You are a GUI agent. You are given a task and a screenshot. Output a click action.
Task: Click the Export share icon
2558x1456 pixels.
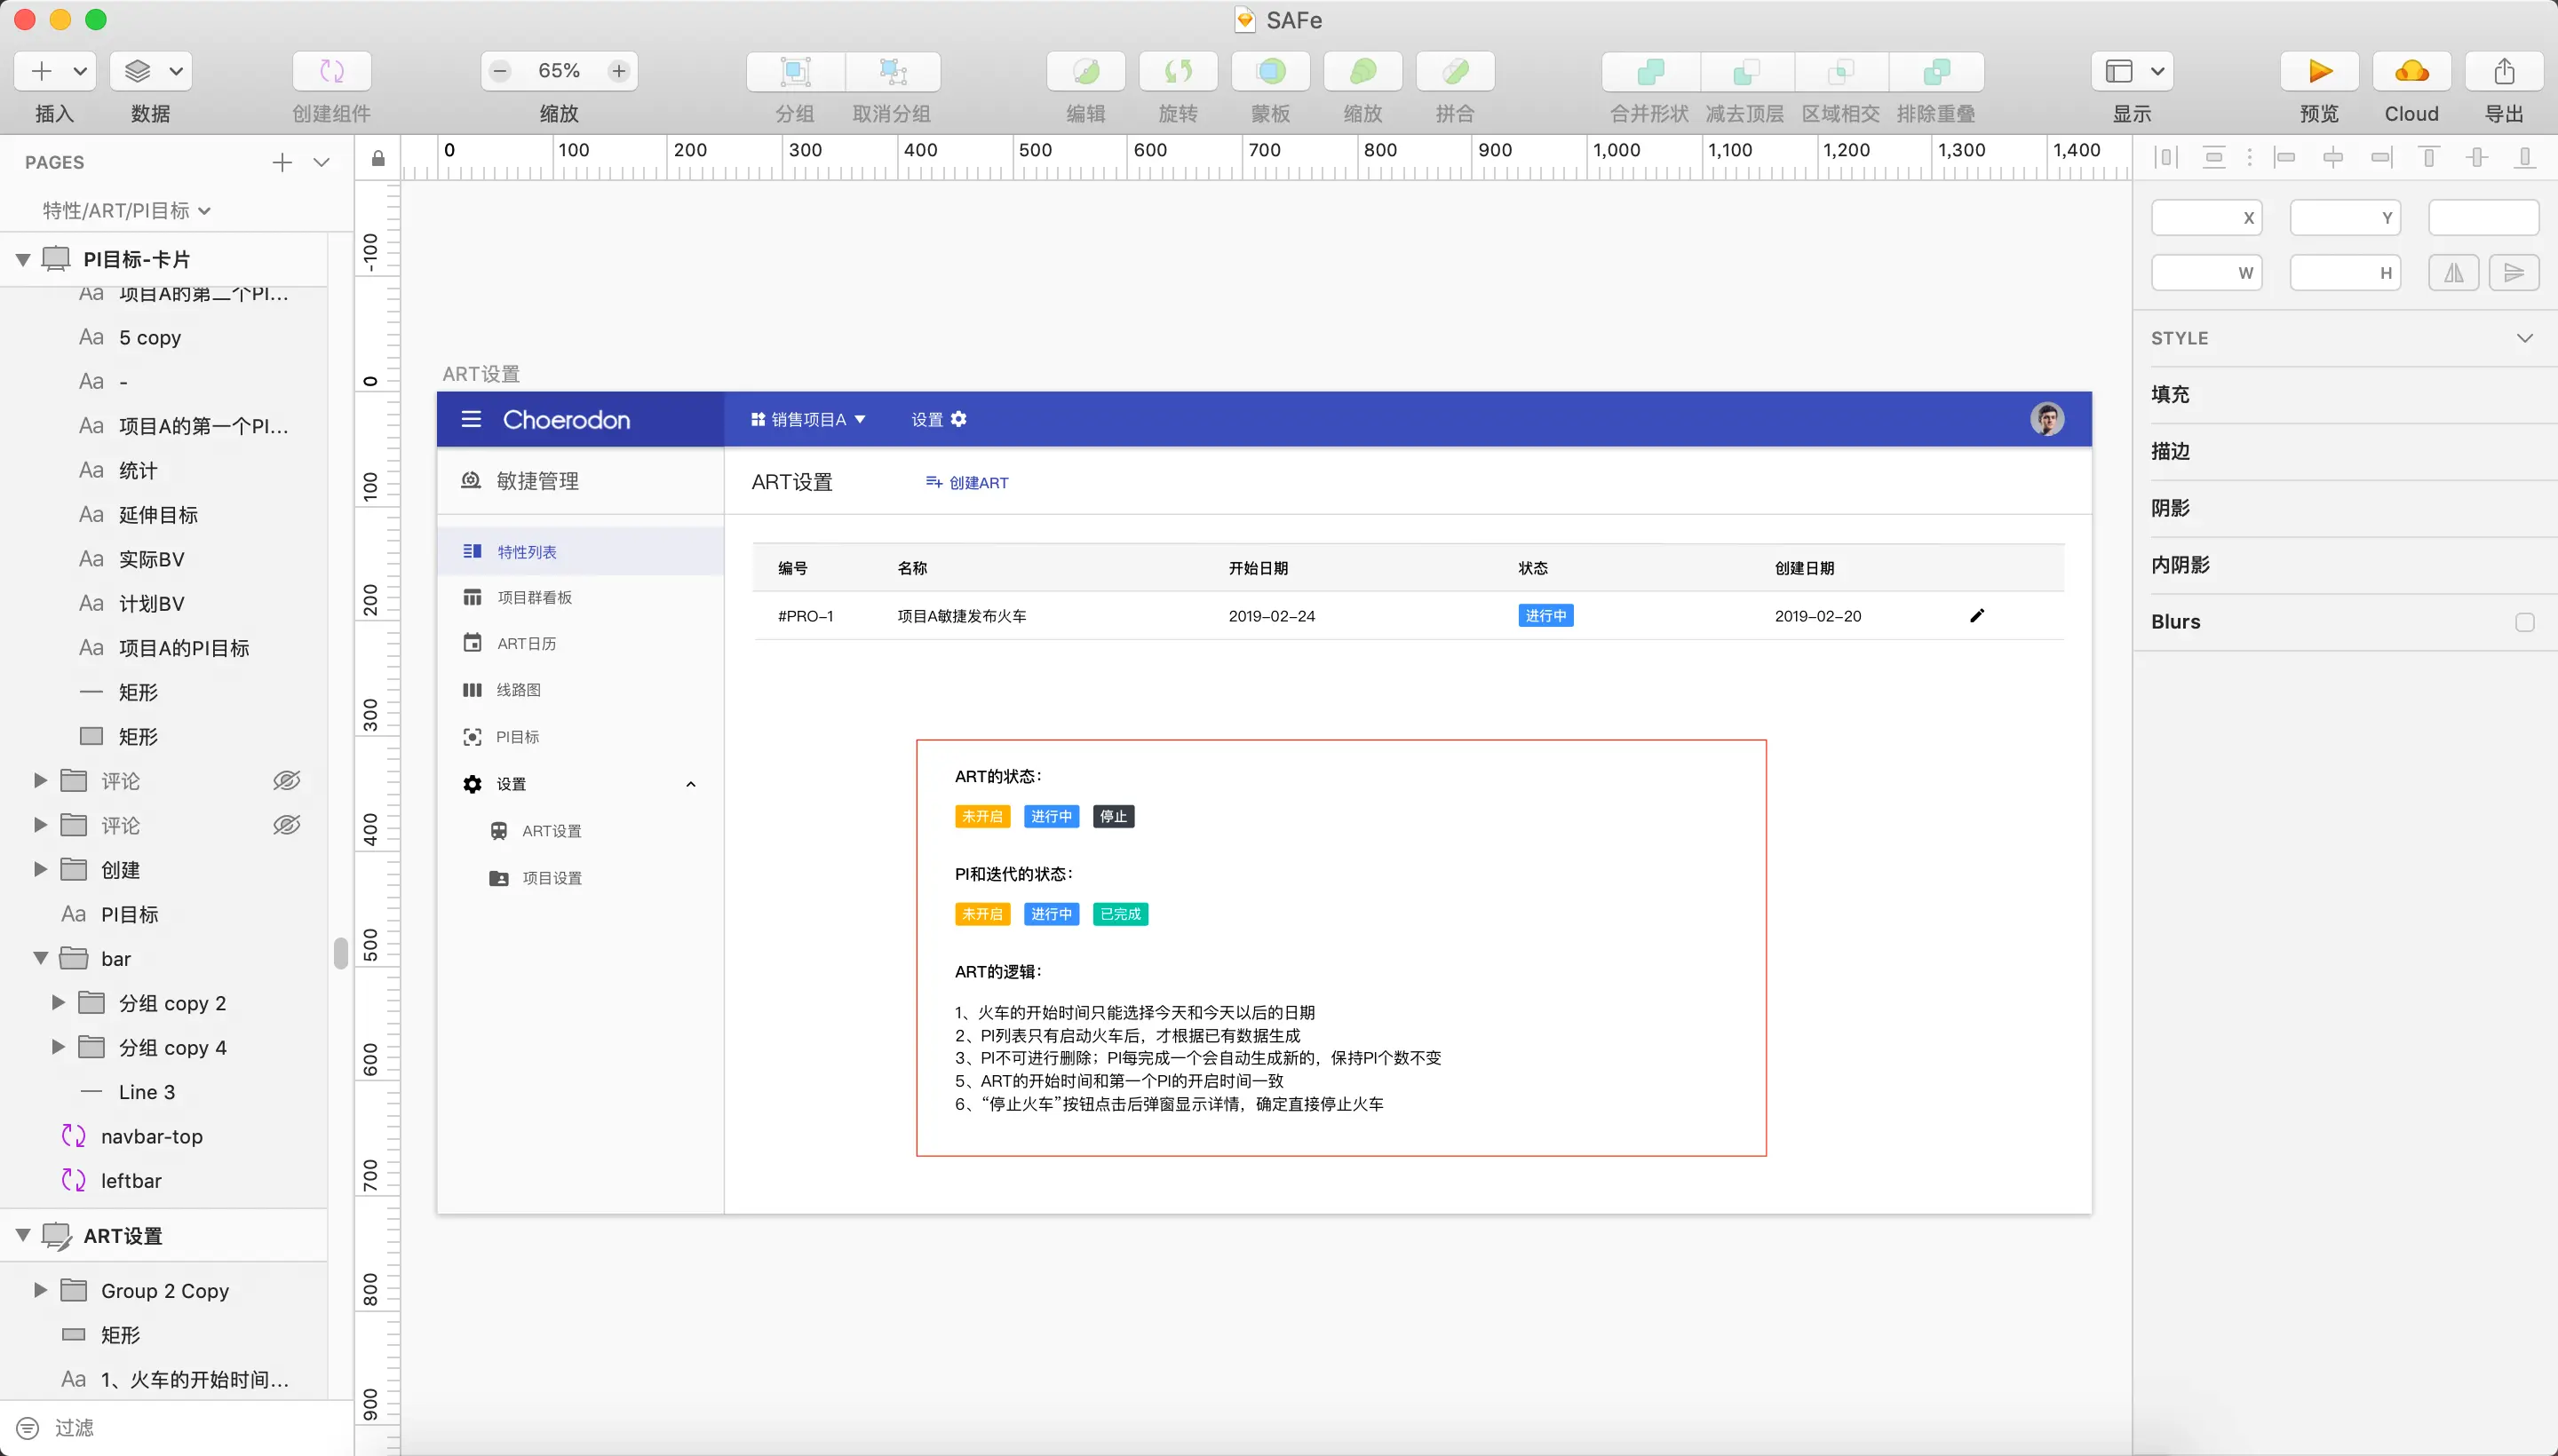pos(2503,71)
